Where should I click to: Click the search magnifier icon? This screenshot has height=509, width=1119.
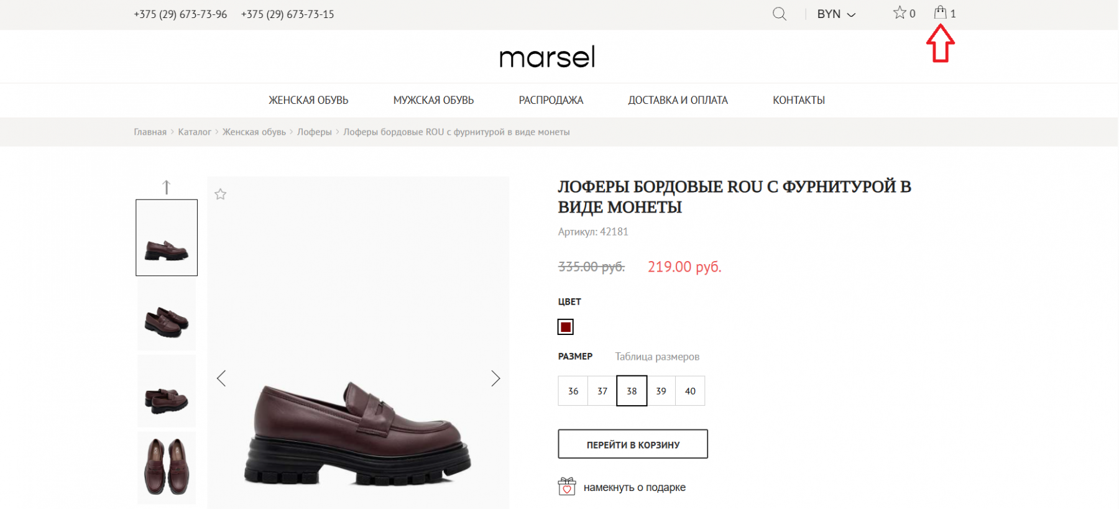click(x=779, y=14)
